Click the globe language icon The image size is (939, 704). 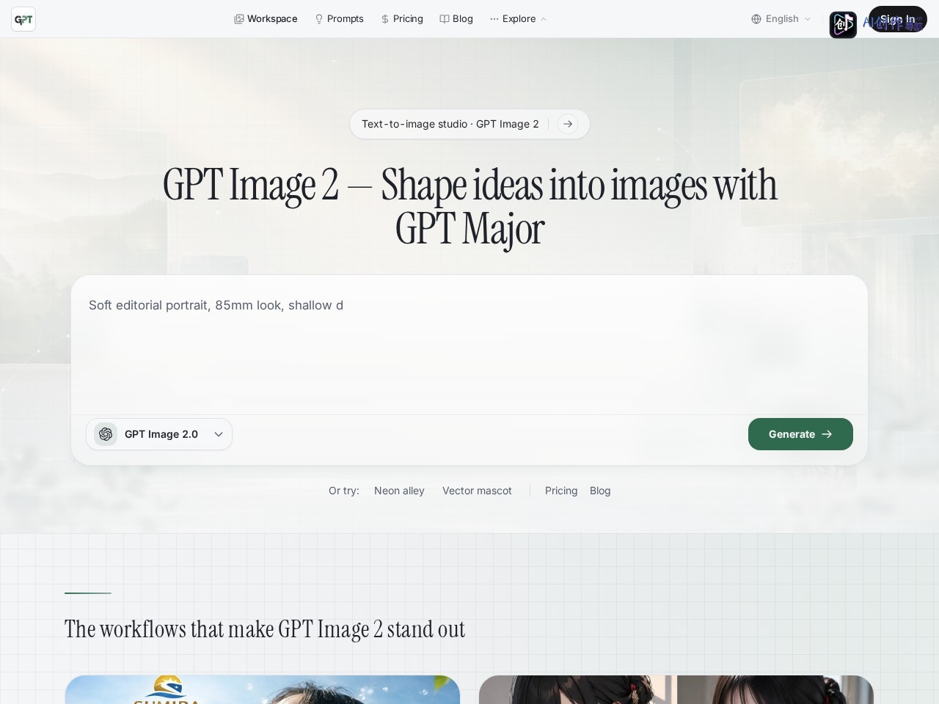click(756, 19)
